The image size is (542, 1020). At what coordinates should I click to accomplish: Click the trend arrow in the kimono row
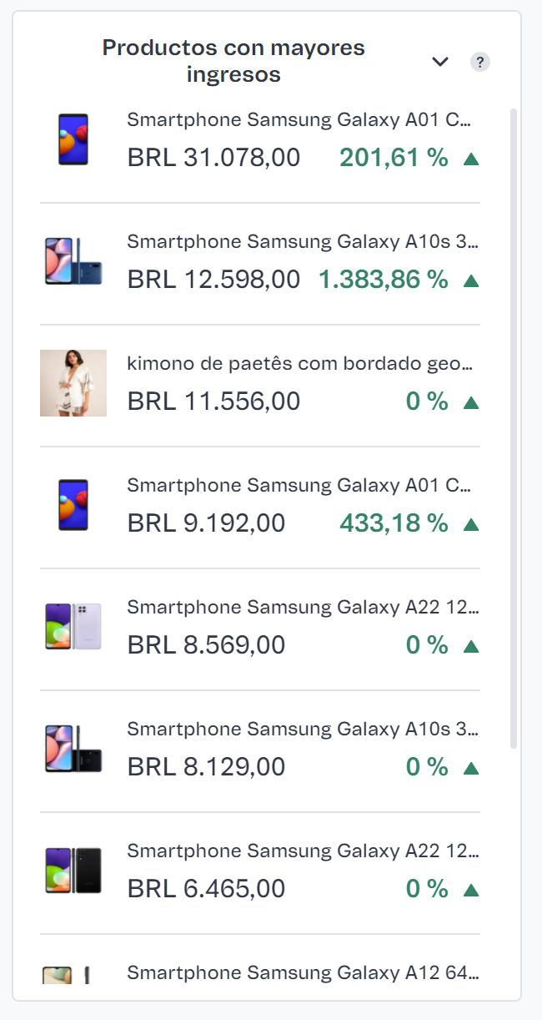[471, 402]
